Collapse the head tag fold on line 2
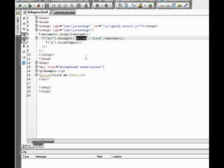Viewport: 224px width, 168px height. tap(36, 21)
